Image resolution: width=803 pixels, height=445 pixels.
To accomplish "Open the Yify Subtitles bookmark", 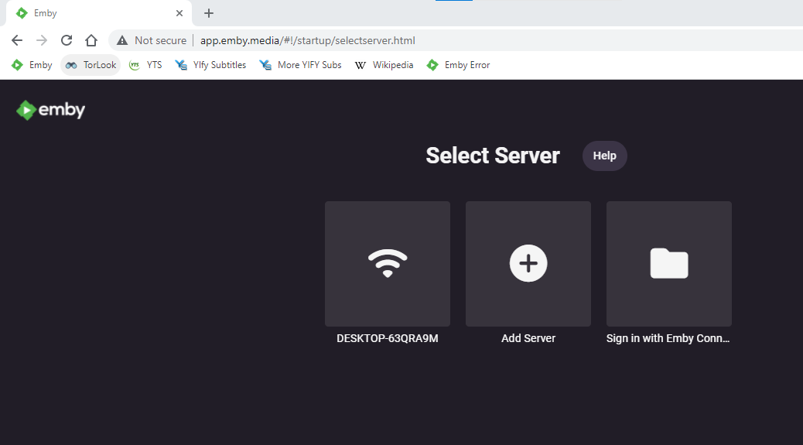I will [211, 65].
